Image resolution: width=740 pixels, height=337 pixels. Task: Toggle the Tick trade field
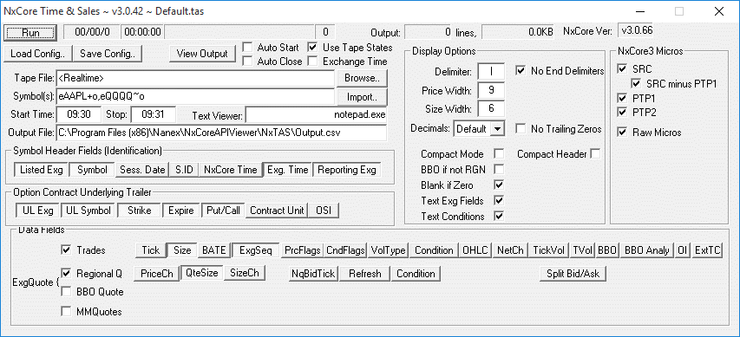pos(151,250)
